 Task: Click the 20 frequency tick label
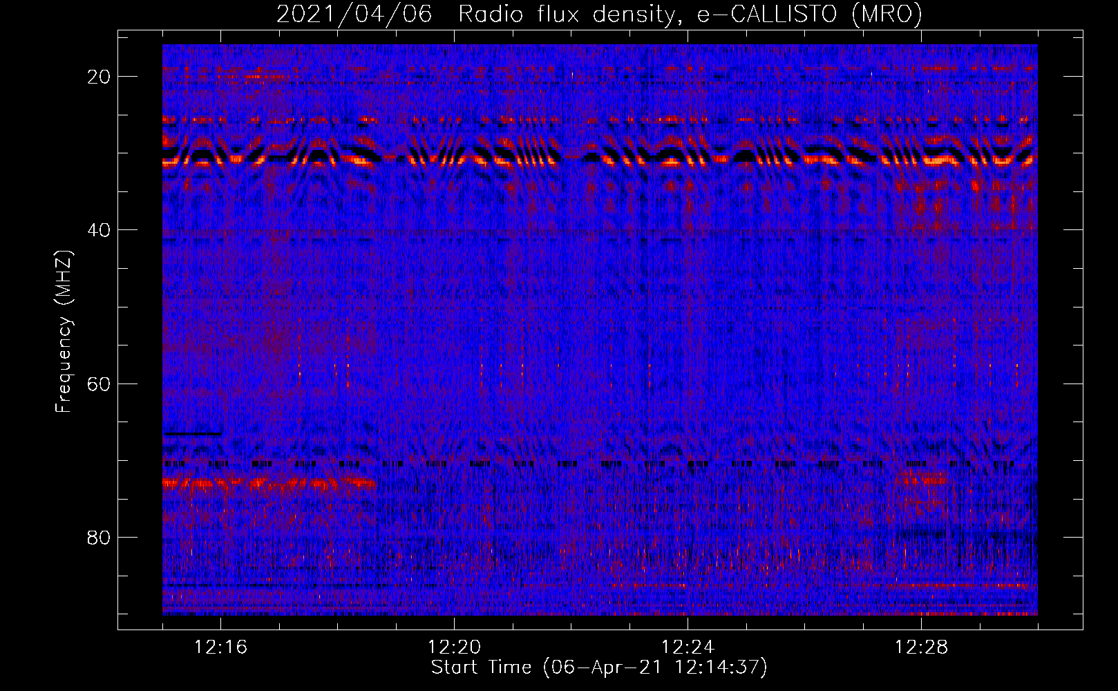[99, 77]
